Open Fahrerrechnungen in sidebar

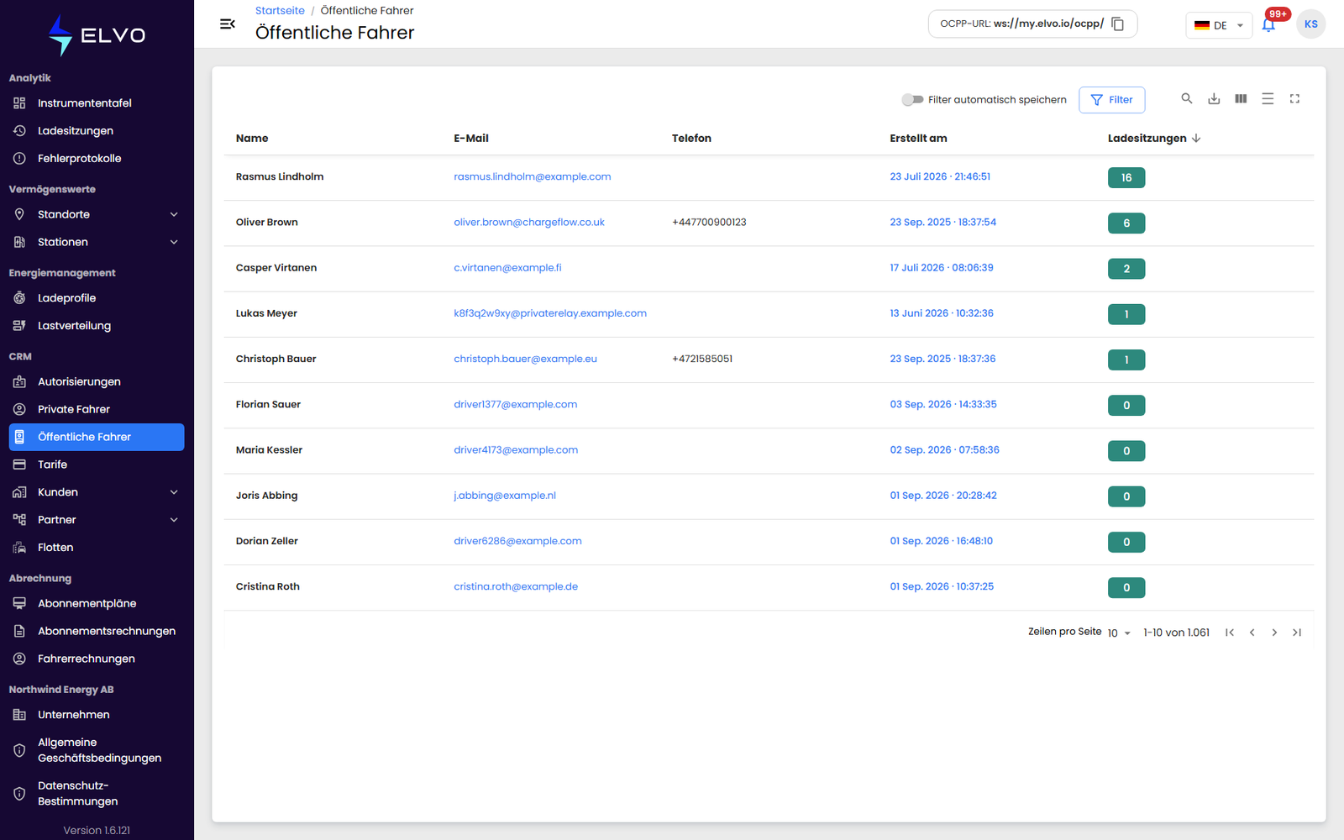(x=97, y=659)
